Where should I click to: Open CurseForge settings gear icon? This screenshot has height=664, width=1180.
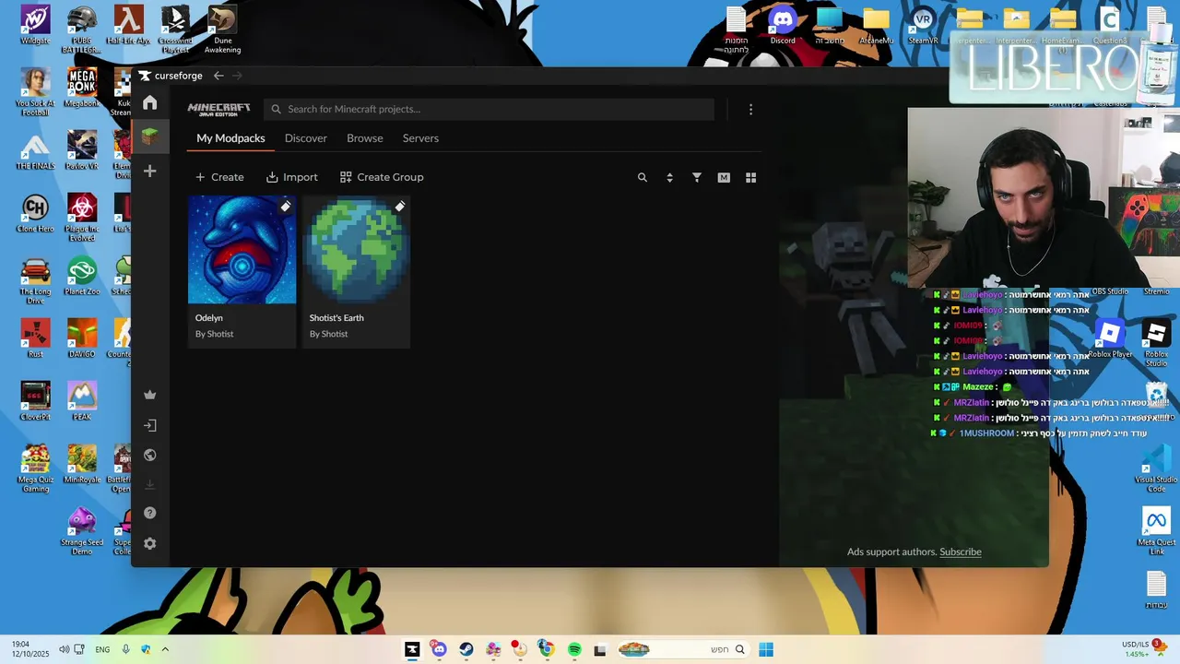[x=149, y=543]
